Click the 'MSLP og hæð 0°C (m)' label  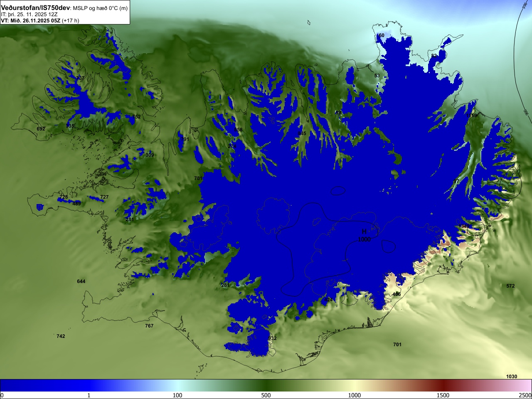point(100,8)
